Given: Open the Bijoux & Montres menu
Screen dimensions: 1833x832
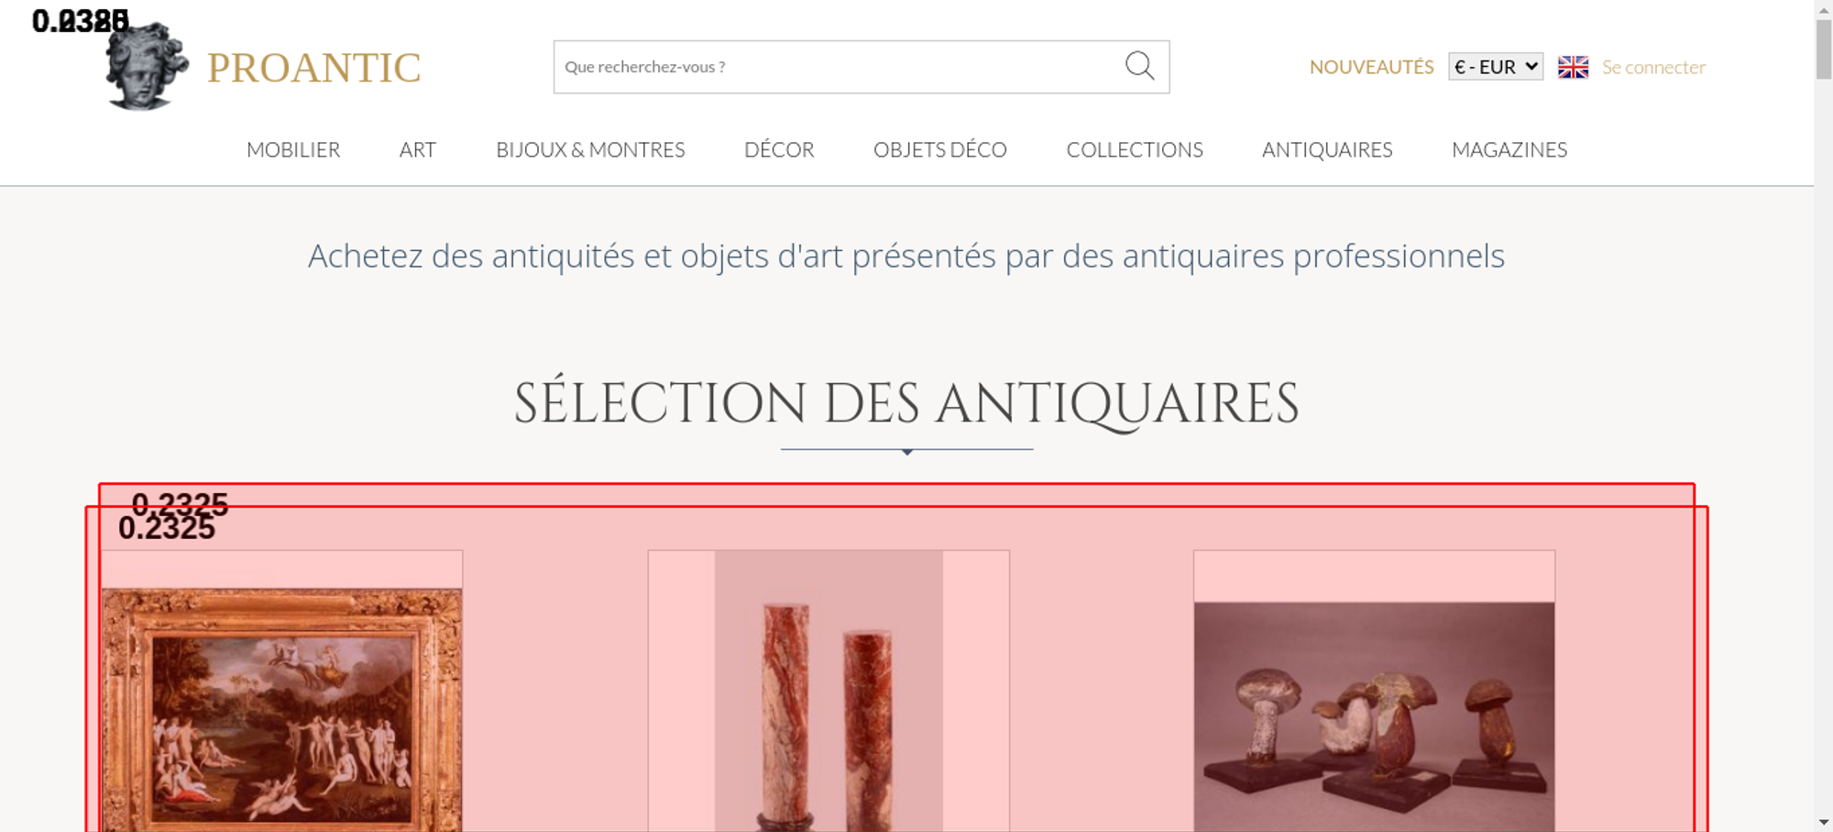Looking at the screenshot, I should coord(590,150).
